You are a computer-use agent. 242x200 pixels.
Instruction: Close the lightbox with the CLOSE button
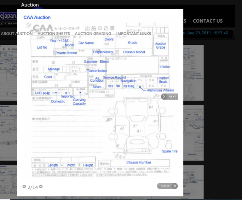click(167, 186)
